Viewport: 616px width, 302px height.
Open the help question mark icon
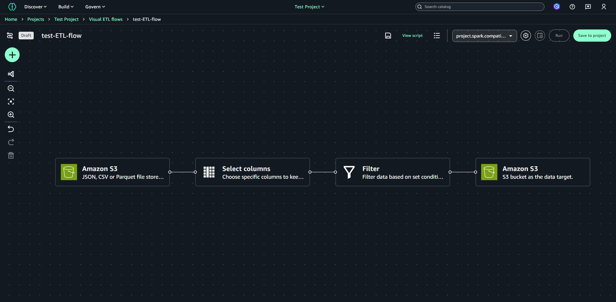(572, 7)
